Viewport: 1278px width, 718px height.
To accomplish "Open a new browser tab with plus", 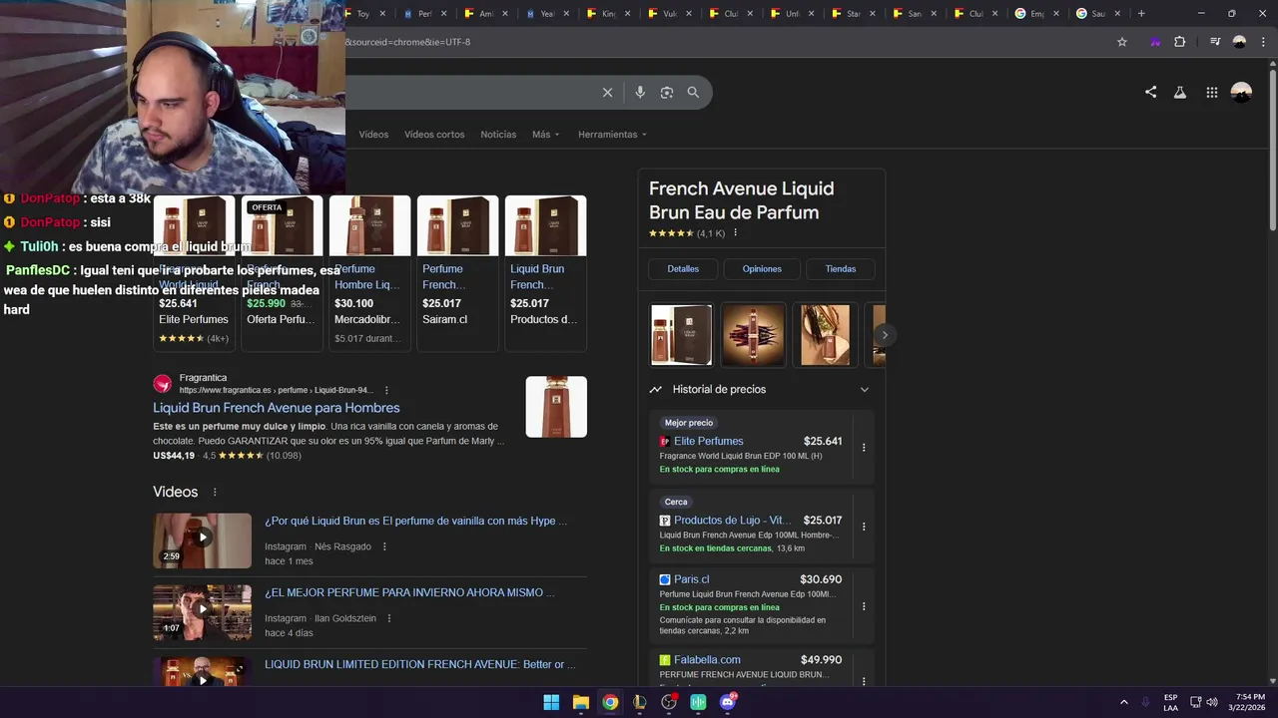I will pos(1141,13).
